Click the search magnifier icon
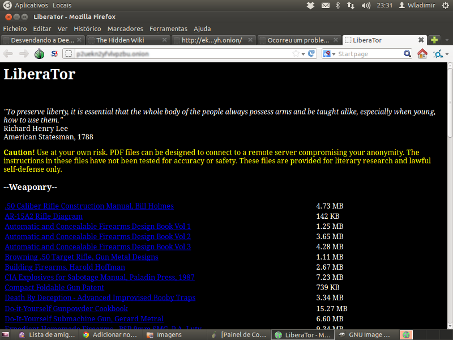453x340 pixels. pos(407,54)
